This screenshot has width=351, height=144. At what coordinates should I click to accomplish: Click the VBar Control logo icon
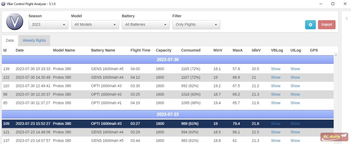(15, 22)
